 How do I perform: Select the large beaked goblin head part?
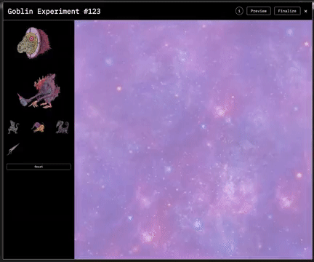33,43
